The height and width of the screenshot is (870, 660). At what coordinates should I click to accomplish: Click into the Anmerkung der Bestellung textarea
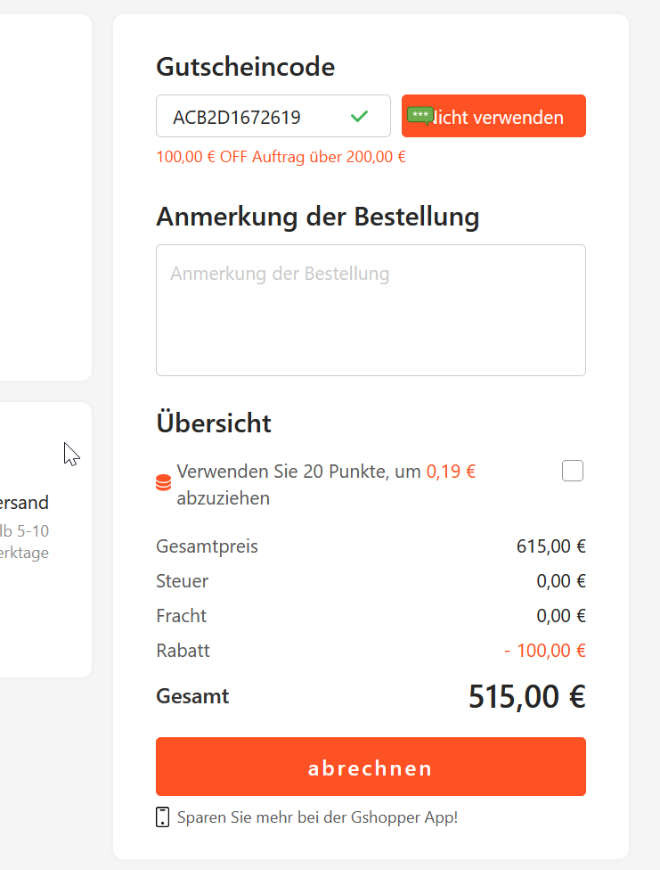pyautogui.click(x=371, y=310)
